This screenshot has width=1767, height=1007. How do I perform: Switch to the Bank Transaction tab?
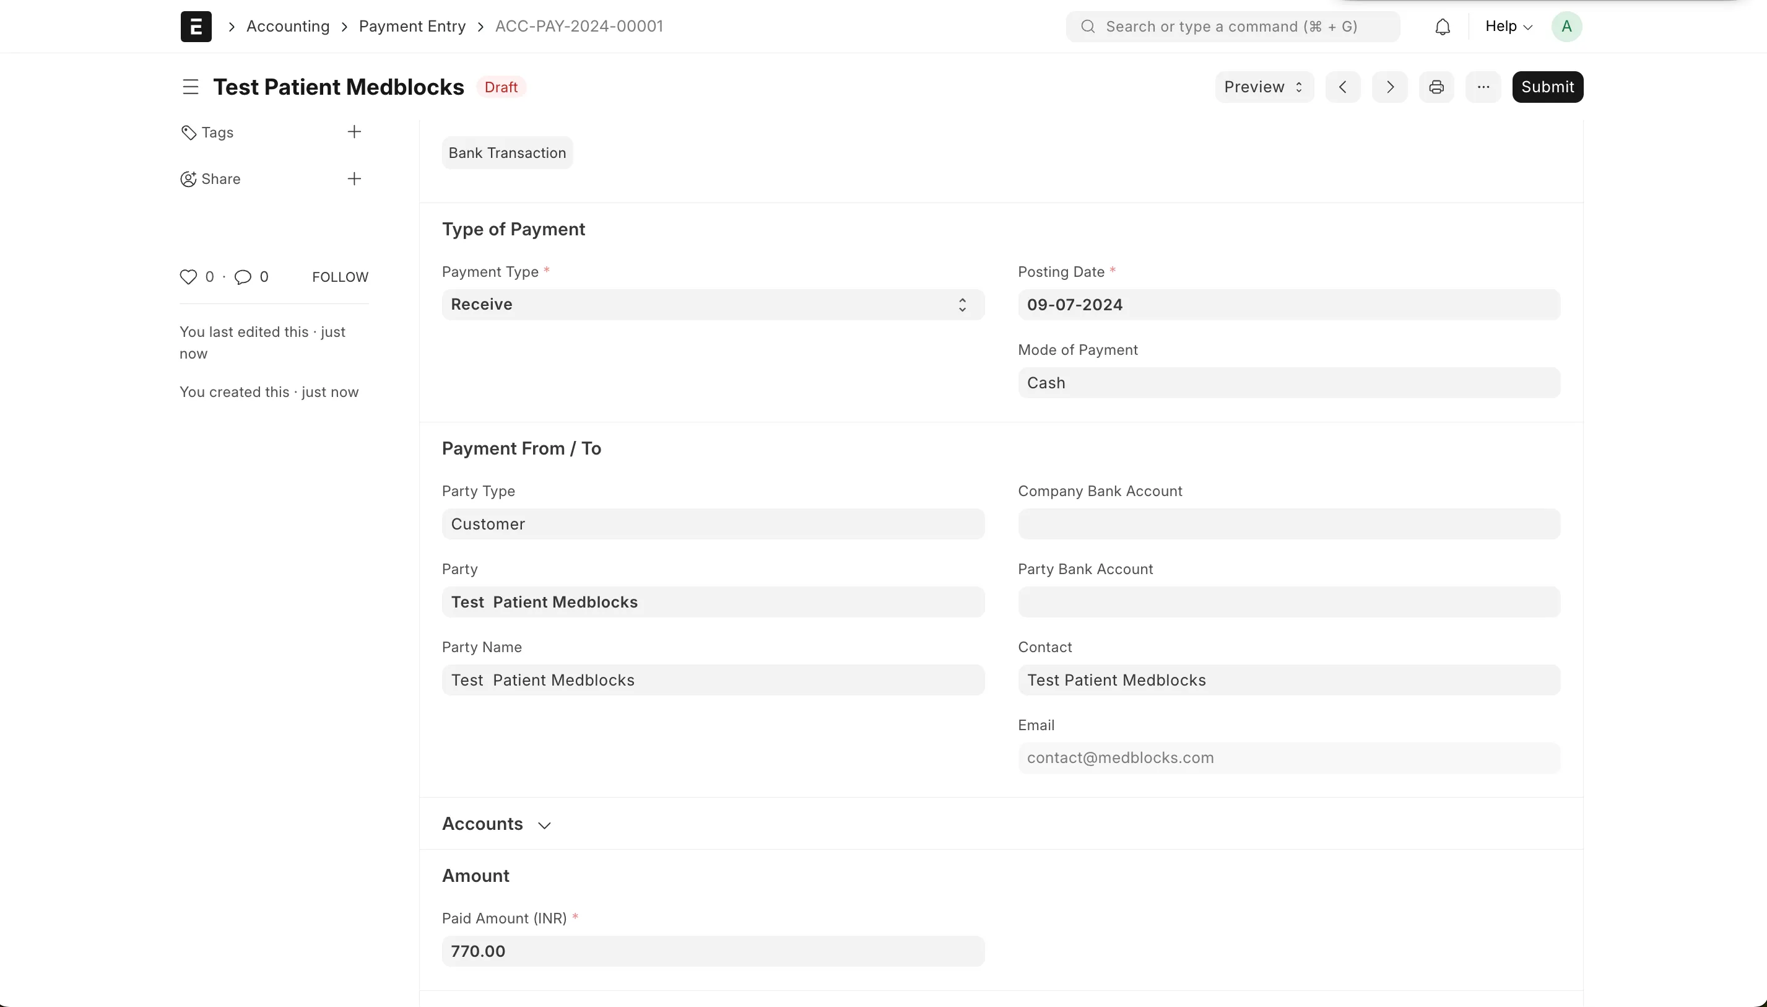point(506,152)
